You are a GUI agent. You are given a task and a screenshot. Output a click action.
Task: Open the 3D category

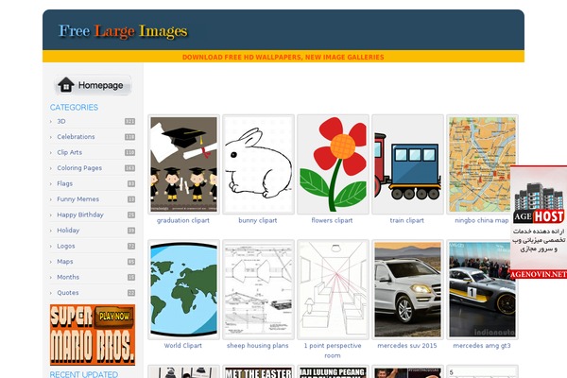61,121
